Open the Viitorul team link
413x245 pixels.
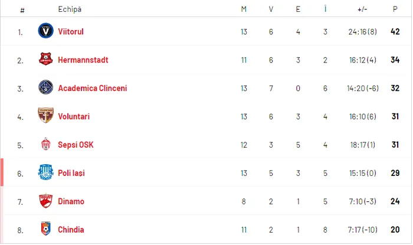point(71,31)
